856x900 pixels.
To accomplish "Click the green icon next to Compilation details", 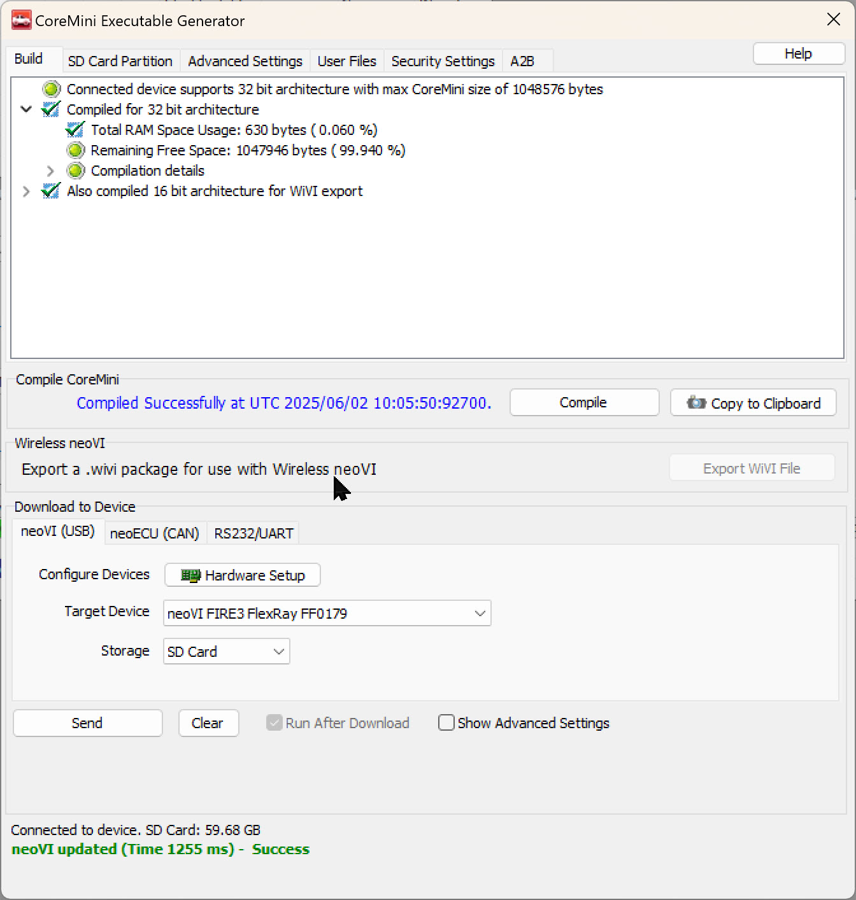I will click(x=76, y=171).
